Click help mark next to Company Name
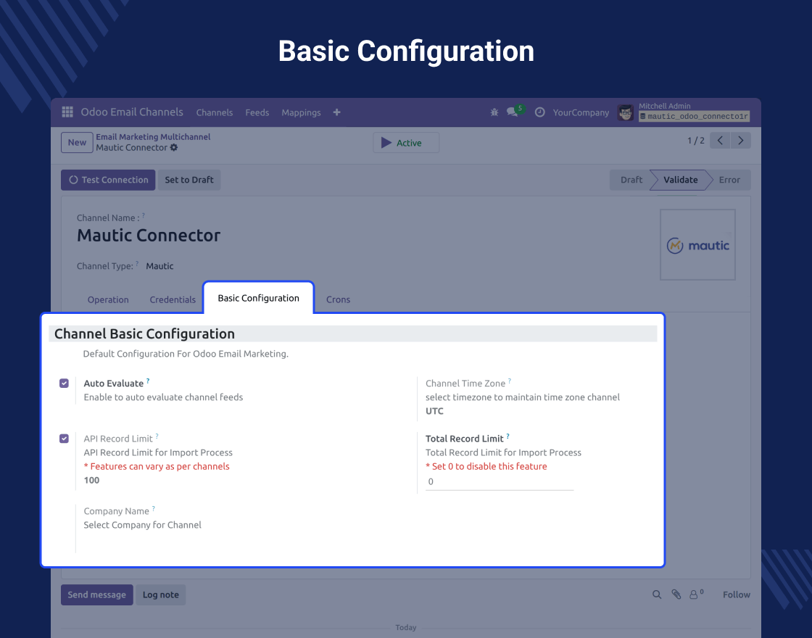The height and width of the screenshot is (638, 812). [153, 508]
